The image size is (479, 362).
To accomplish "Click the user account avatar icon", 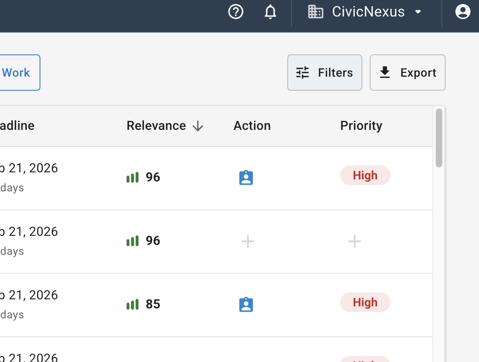I will (463, 12).
